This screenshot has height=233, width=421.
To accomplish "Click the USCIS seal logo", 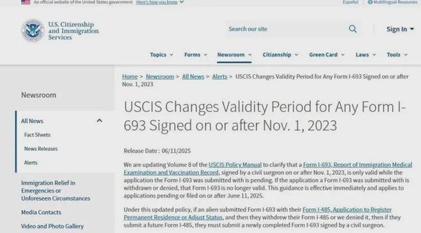I will pos(33,31).
